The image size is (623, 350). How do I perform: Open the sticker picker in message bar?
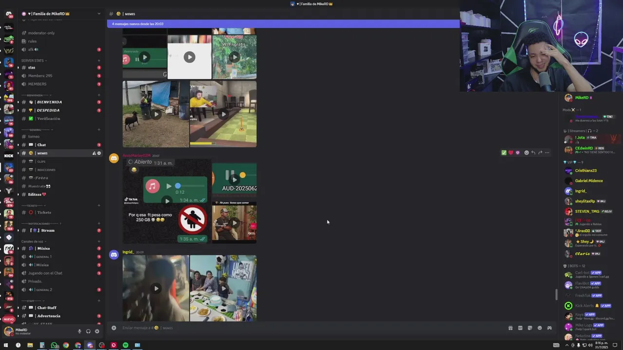[x=530, y=328]
